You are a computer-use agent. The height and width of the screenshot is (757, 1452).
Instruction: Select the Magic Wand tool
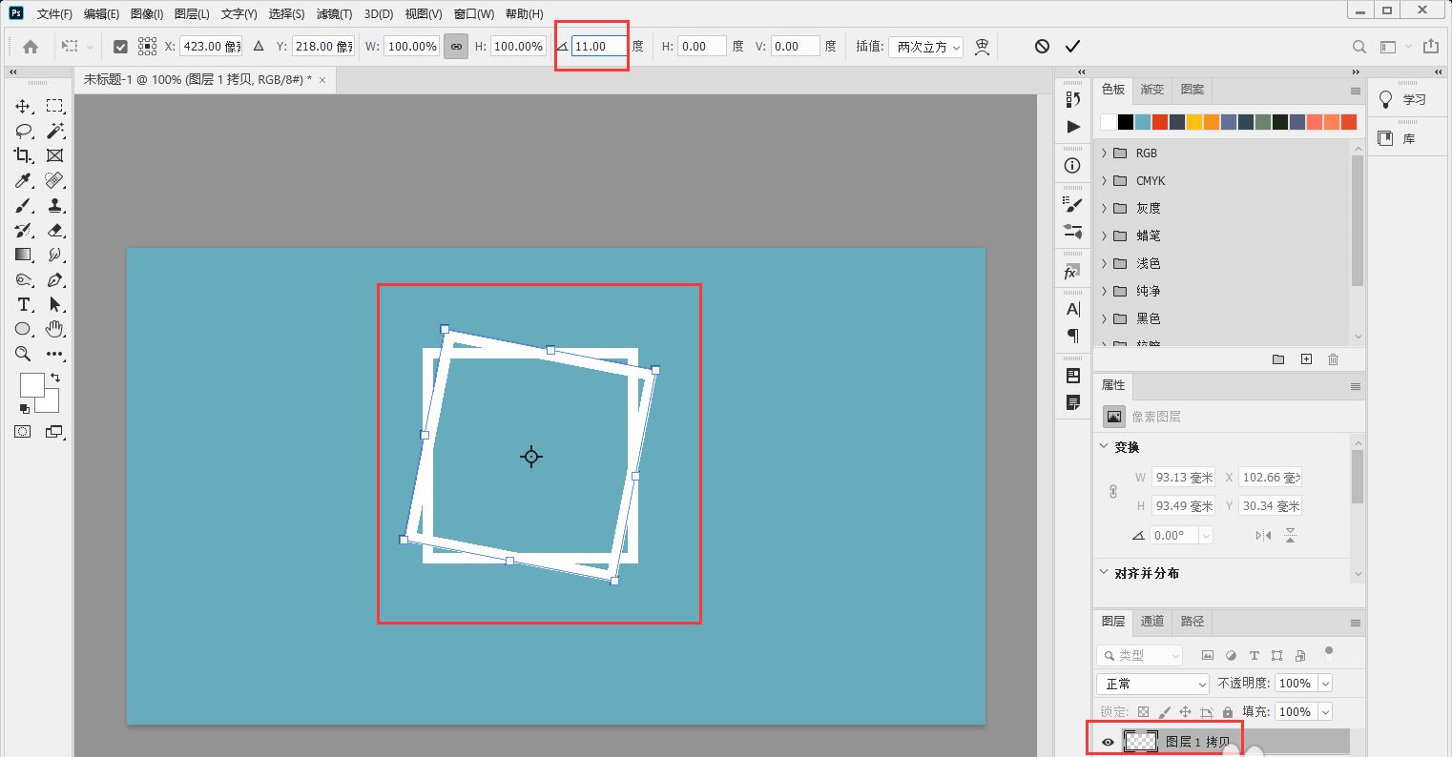click(55, 131)
